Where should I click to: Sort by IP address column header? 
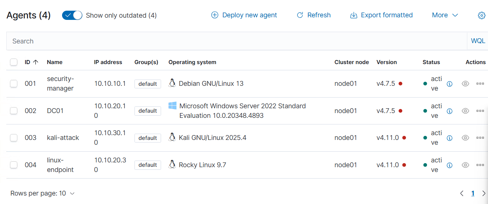(108, 62)
